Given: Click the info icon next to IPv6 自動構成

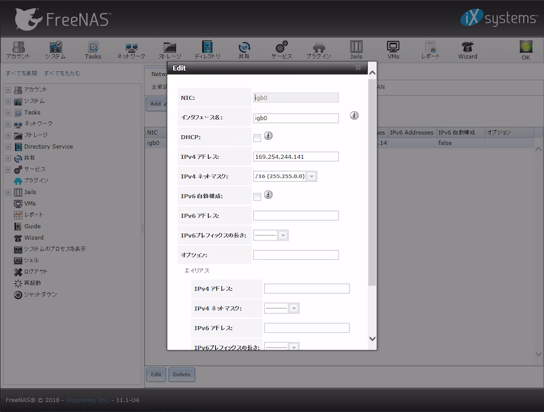Looking at the screenshot, I should click(268, 195).
